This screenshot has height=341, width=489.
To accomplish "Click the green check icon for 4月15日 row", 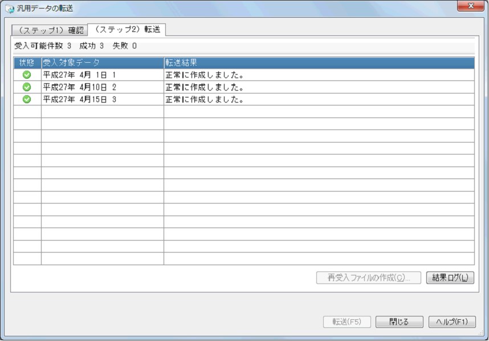I will 27,99.
